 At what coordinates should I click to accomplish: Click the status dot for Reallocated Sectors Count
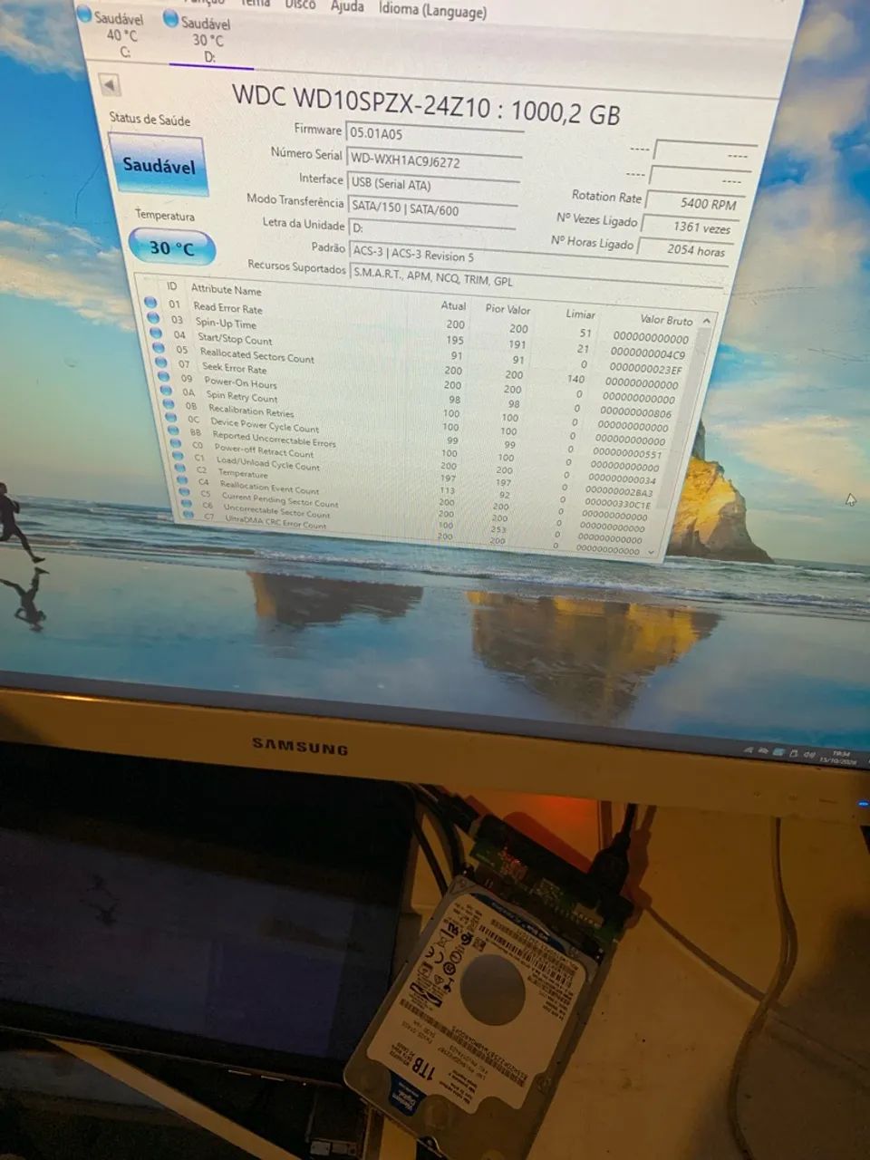click(159, 346)
